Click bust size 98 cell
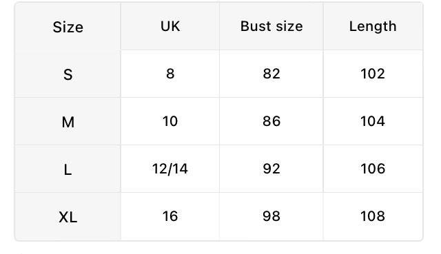This screenshot has height=254, width=441. 271,216
